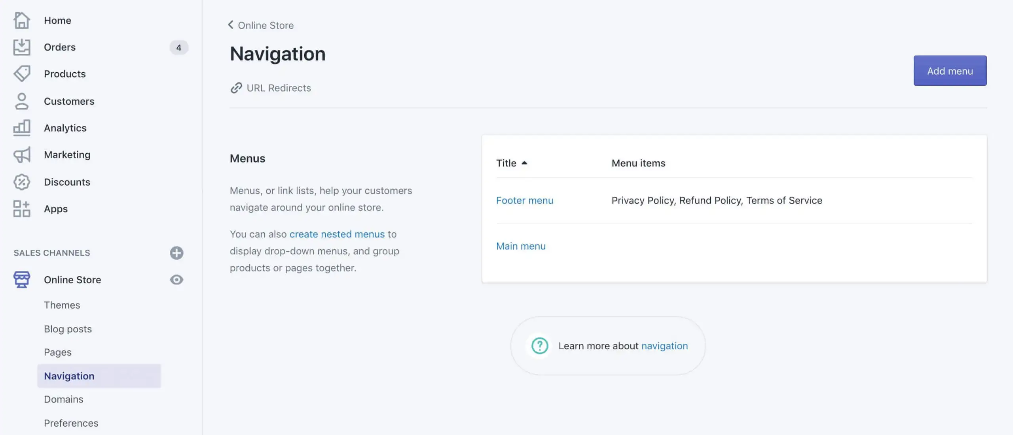
Task: View online store with eye icon
Action: 176,280
